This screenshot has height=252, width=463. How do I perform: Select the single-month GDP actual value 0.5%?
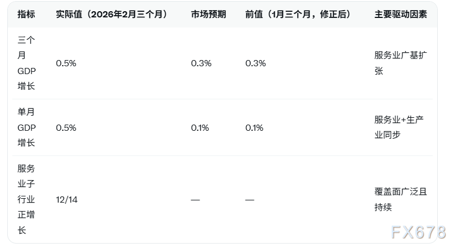click(x=66, y=127)
